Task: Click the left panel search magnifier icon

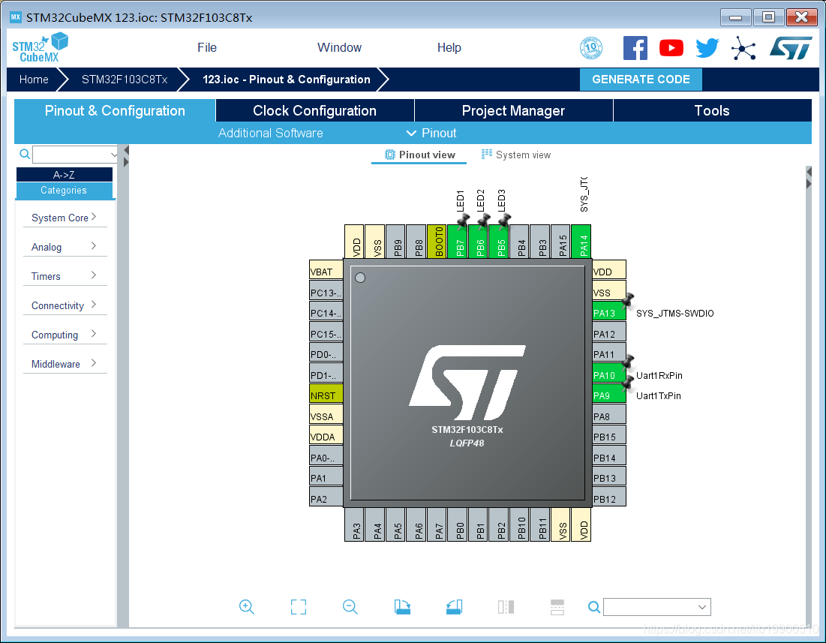Action: tap(24, 155)
